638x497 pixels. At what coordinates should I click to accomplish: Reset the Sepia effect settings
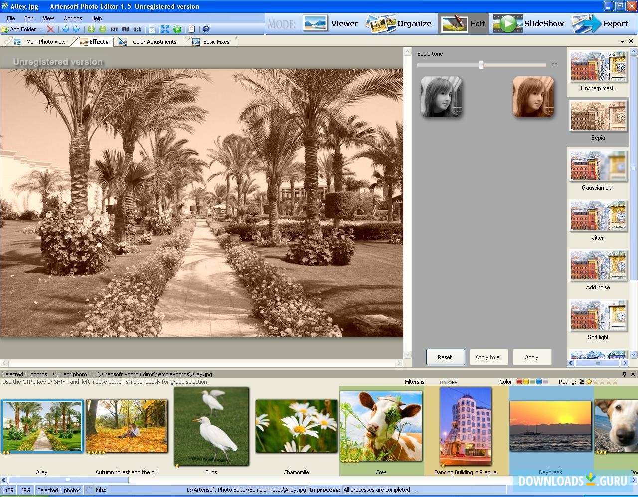(x=445, y=357)
